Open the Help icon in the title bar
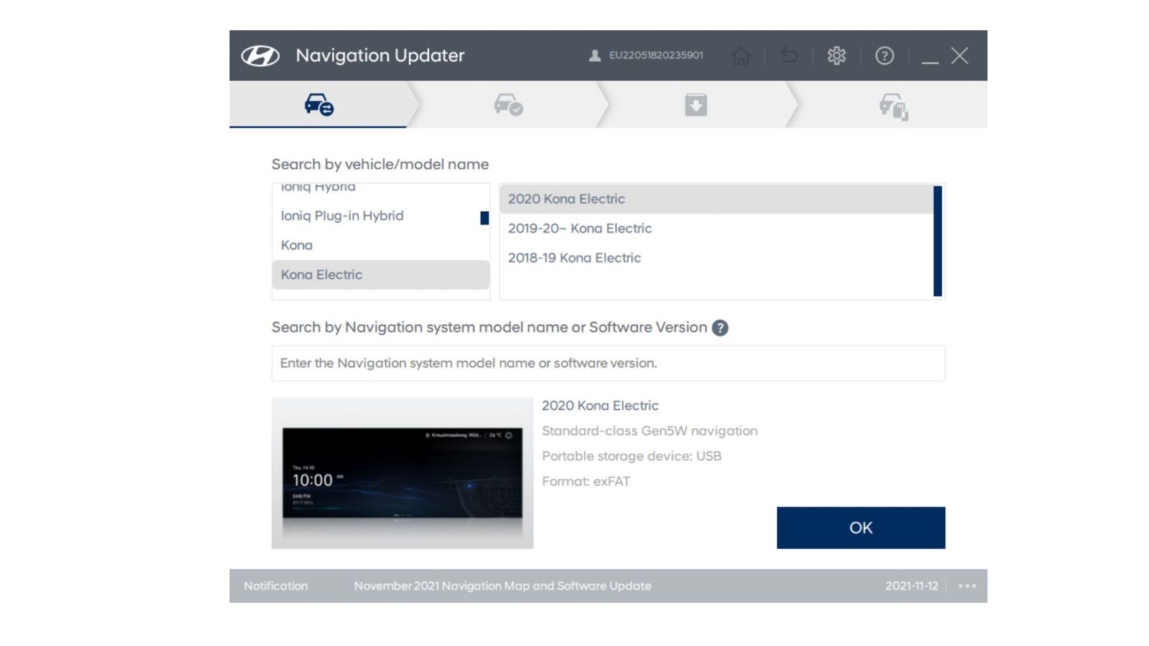Screen dimensions: 1149x646 (885, 55)
